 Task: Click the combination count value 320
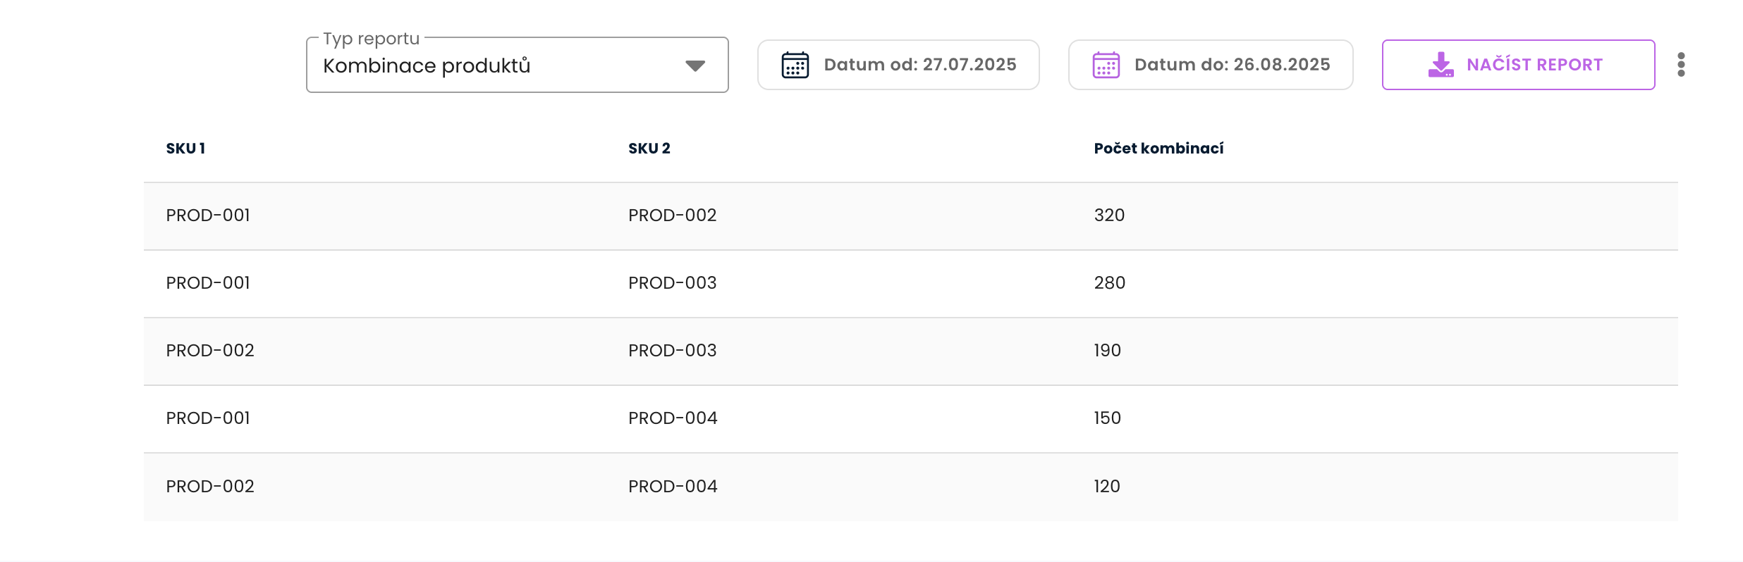point(1109,216)
